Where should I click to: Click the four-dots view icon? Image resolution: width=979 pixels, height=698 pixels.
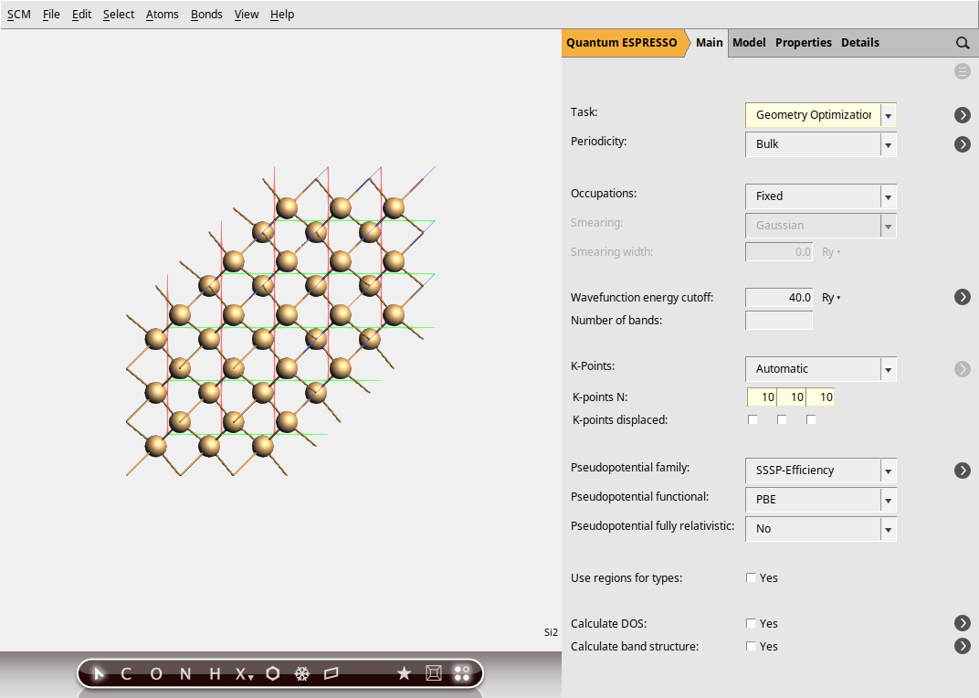pyautogui.click(x=462, y=673)
